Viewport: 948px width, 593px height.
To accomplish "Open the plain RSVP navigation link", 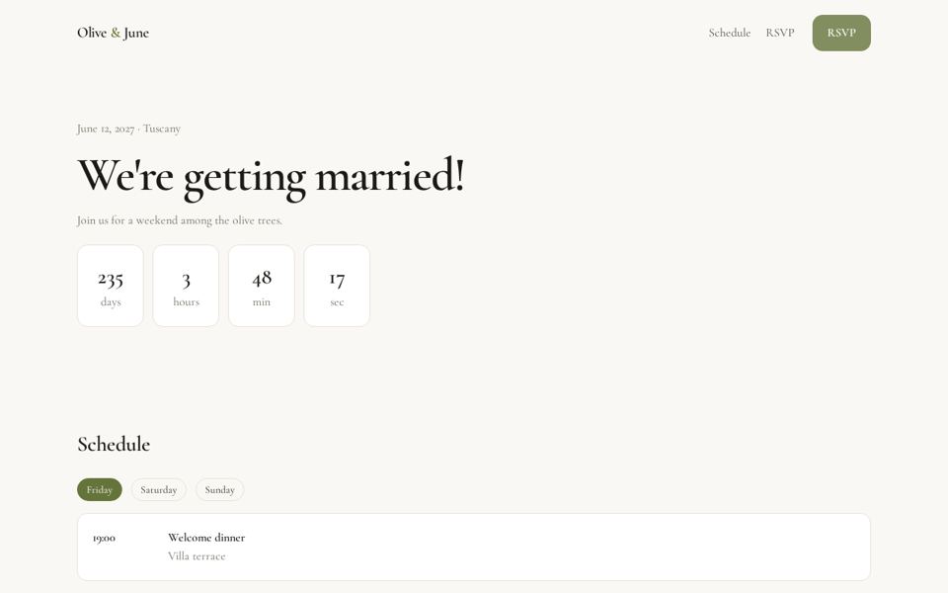I will [780, 33].
